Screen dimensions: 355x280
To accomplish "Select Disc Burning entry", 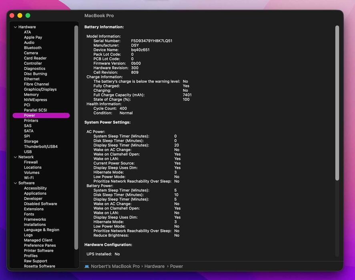I will coord(36,74).
